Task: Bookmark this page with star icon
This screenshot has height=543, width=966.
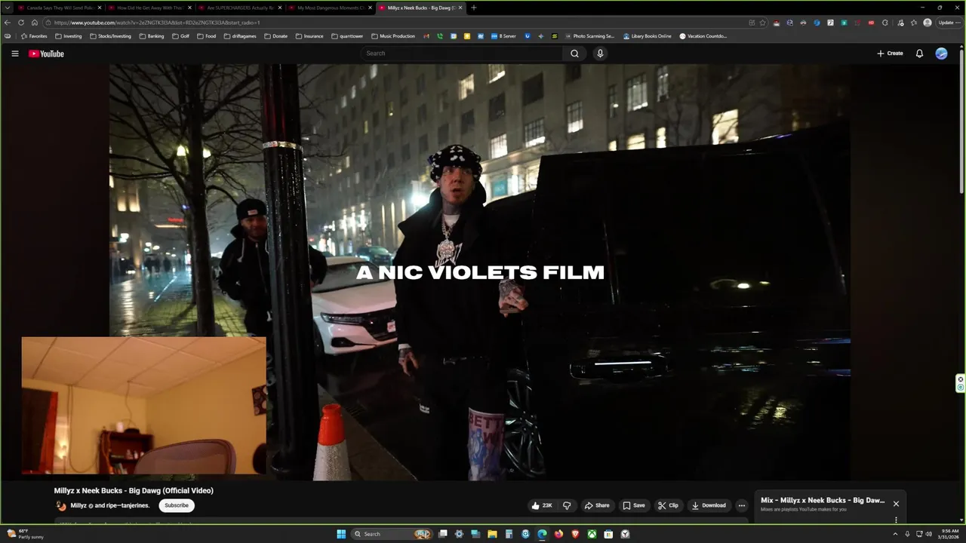Action: (762, 23)
